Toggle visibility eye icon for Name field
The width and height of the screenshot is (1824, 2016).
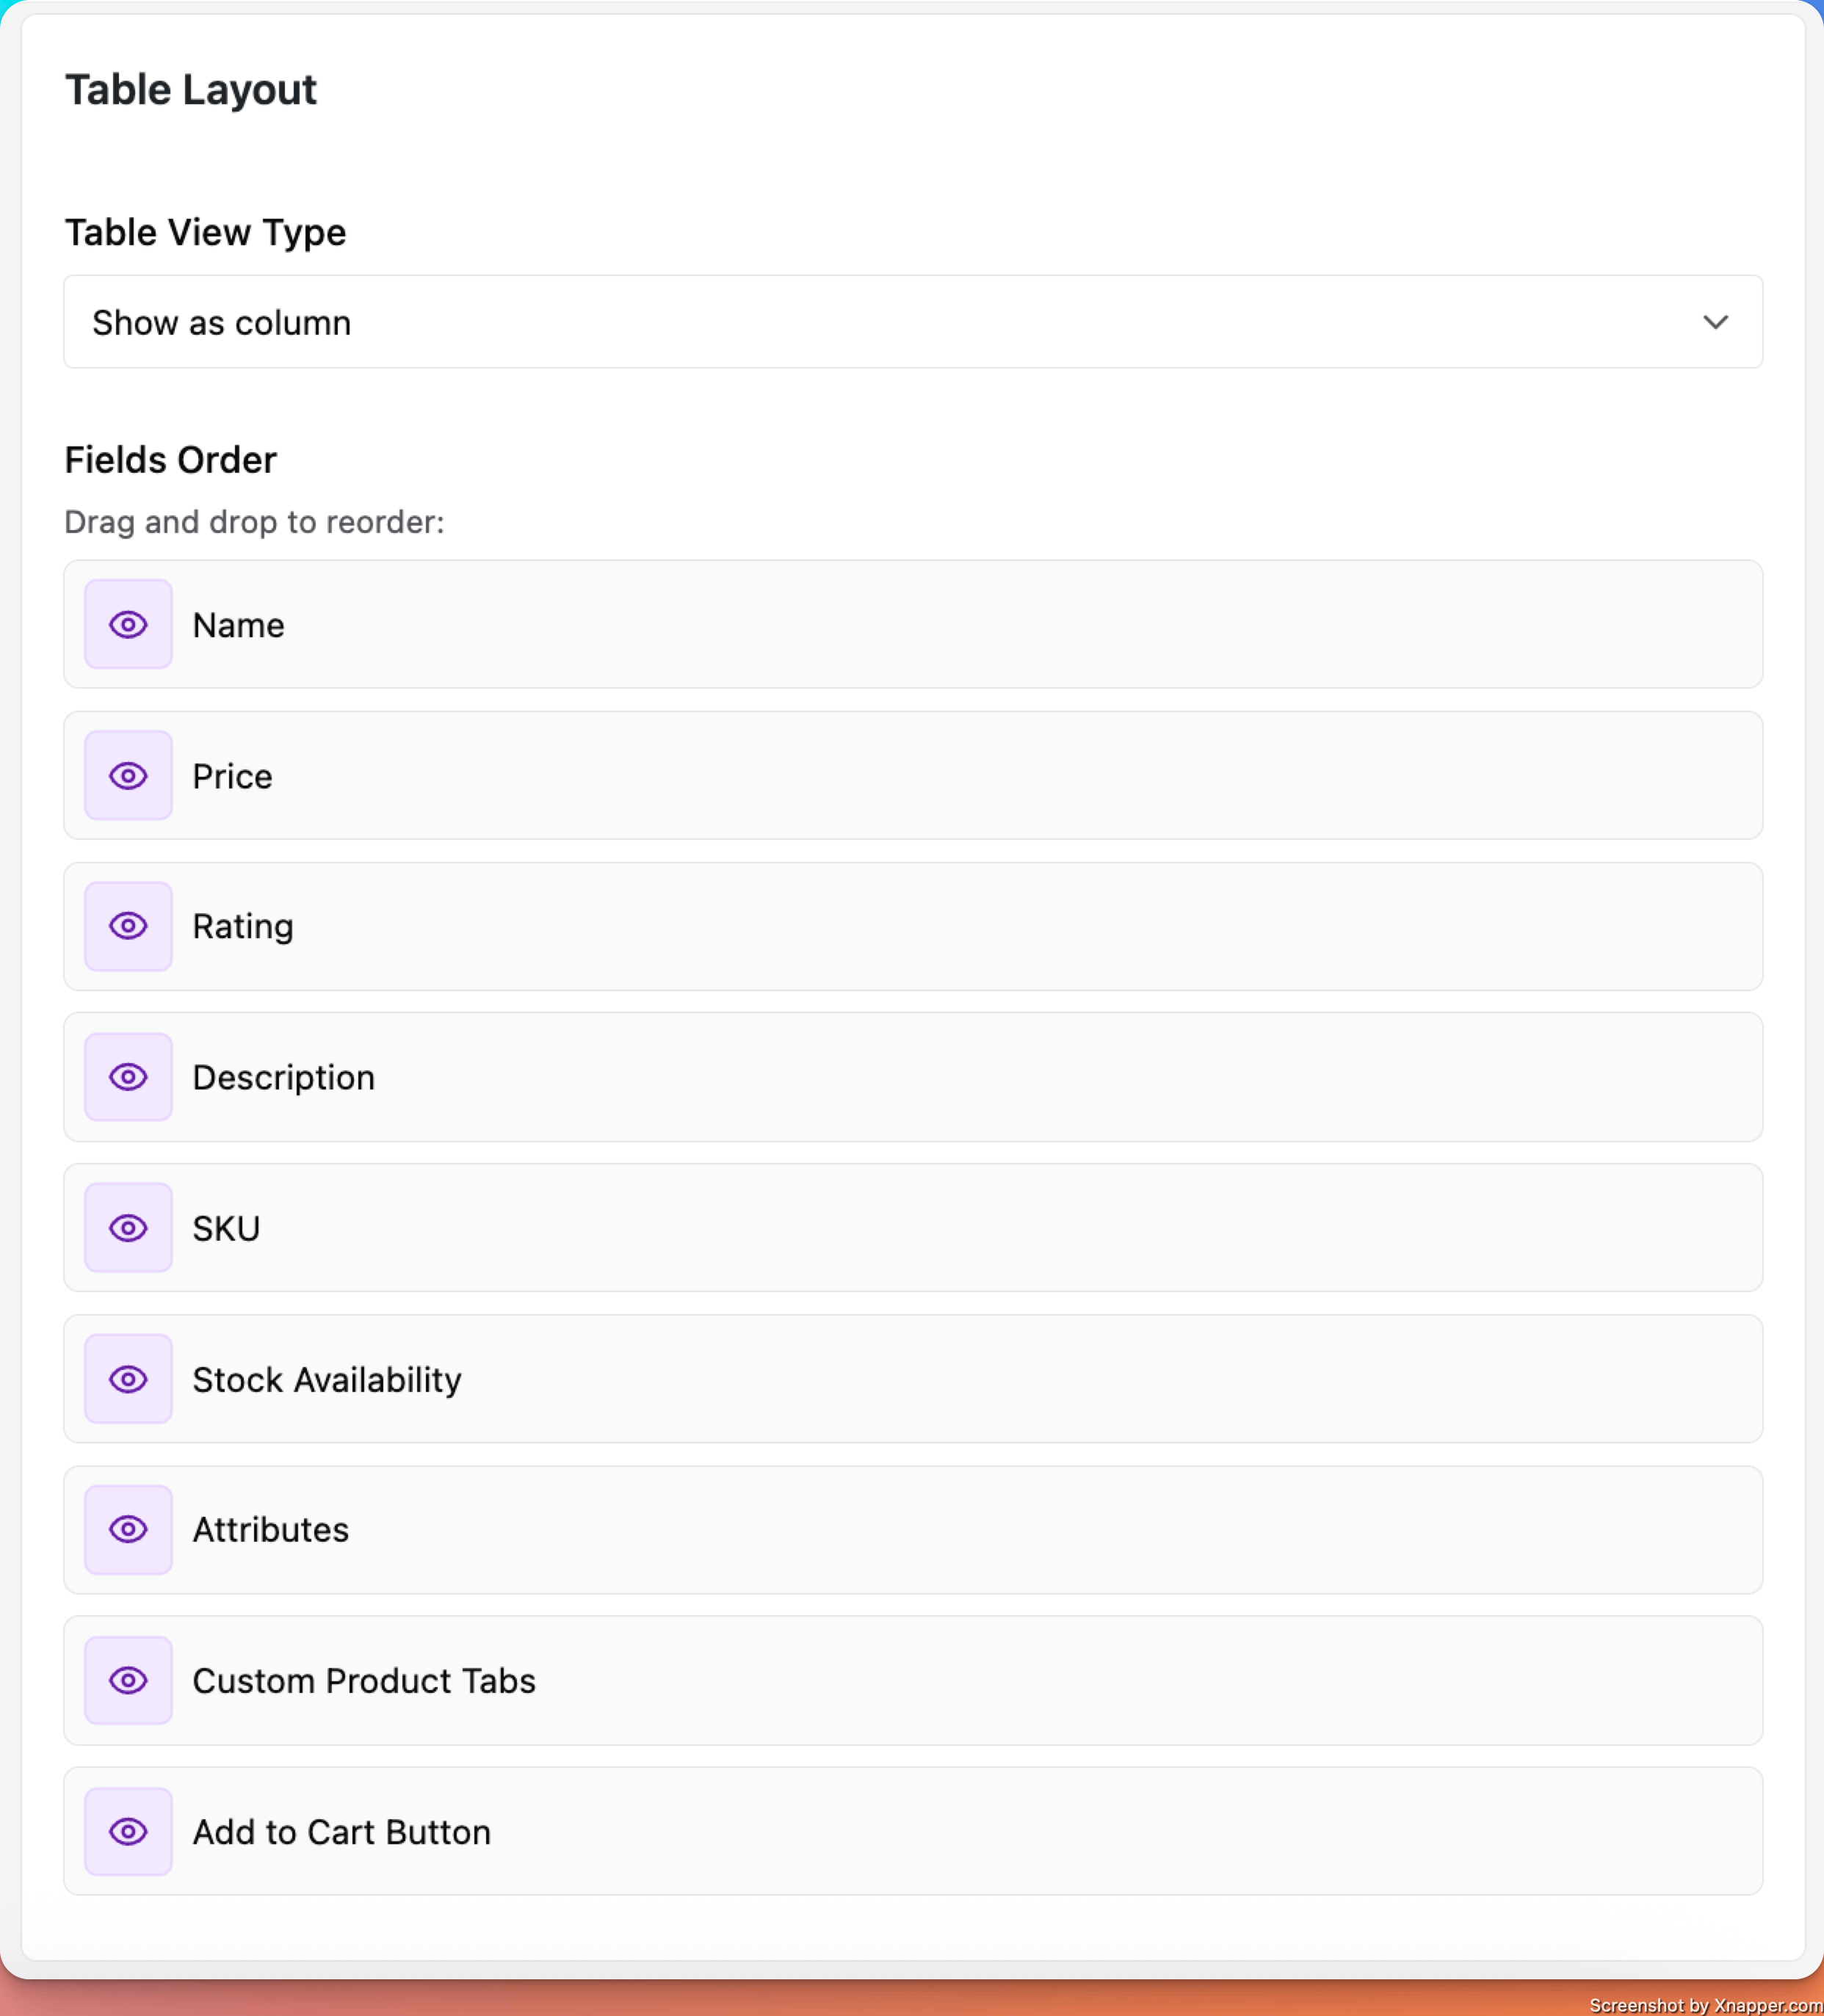point(128,625)
